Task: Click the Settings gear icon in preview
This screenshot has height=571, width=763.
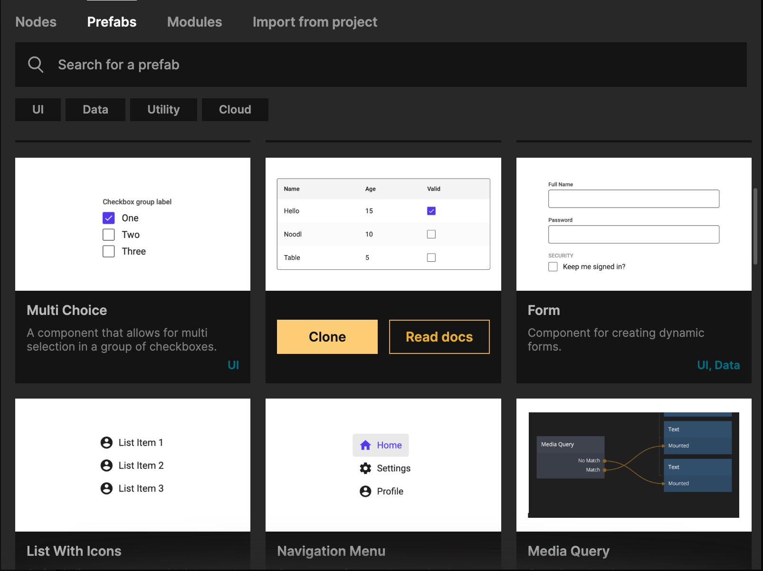Action: pyautogui.click(x=365, y=468)
